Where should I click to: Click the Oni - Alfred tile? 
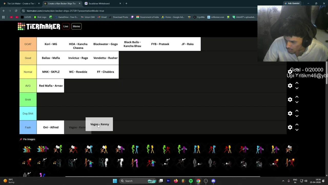pyautogui.click(x=50, y=127)
